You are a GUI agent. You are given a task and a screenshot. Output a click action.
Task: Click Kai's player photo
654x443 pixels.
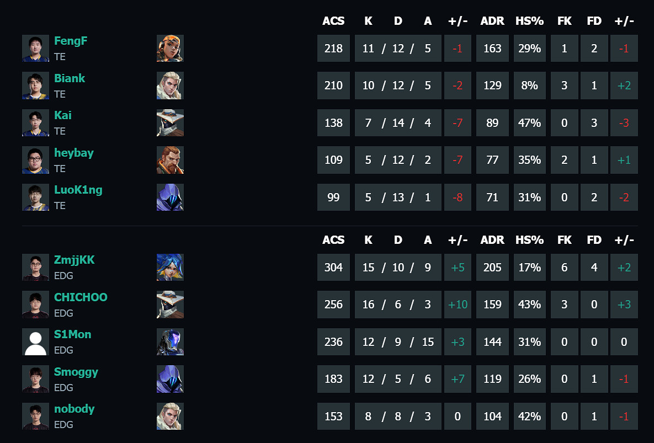click(x=35, y=122)
